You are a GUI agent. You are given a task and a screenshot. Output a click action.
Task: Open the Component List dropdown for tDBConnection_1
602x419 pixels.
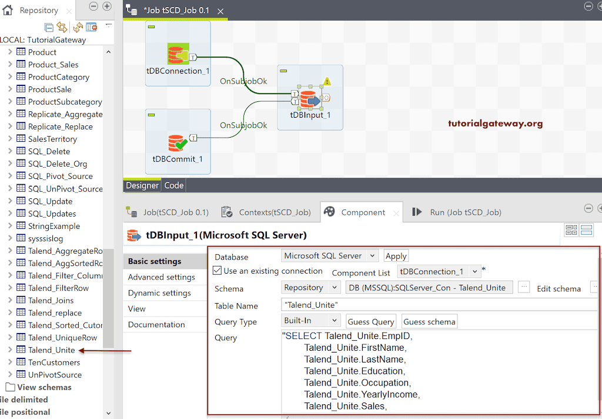(x=439, y=271)
